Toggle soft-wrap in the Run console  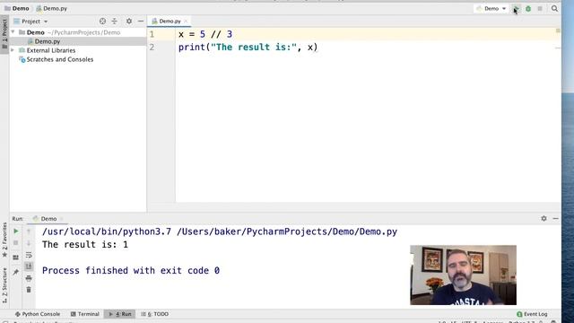[29, 255]
